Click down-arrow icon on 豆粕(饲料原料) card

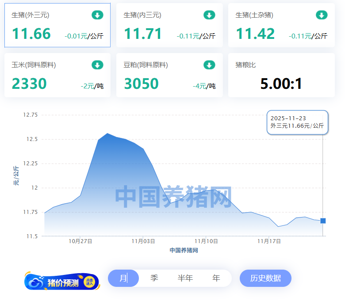tap(209, 65)
